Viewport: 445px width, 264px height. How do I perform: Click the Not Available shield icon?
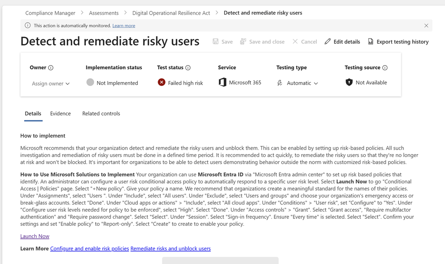coord(349,83)
